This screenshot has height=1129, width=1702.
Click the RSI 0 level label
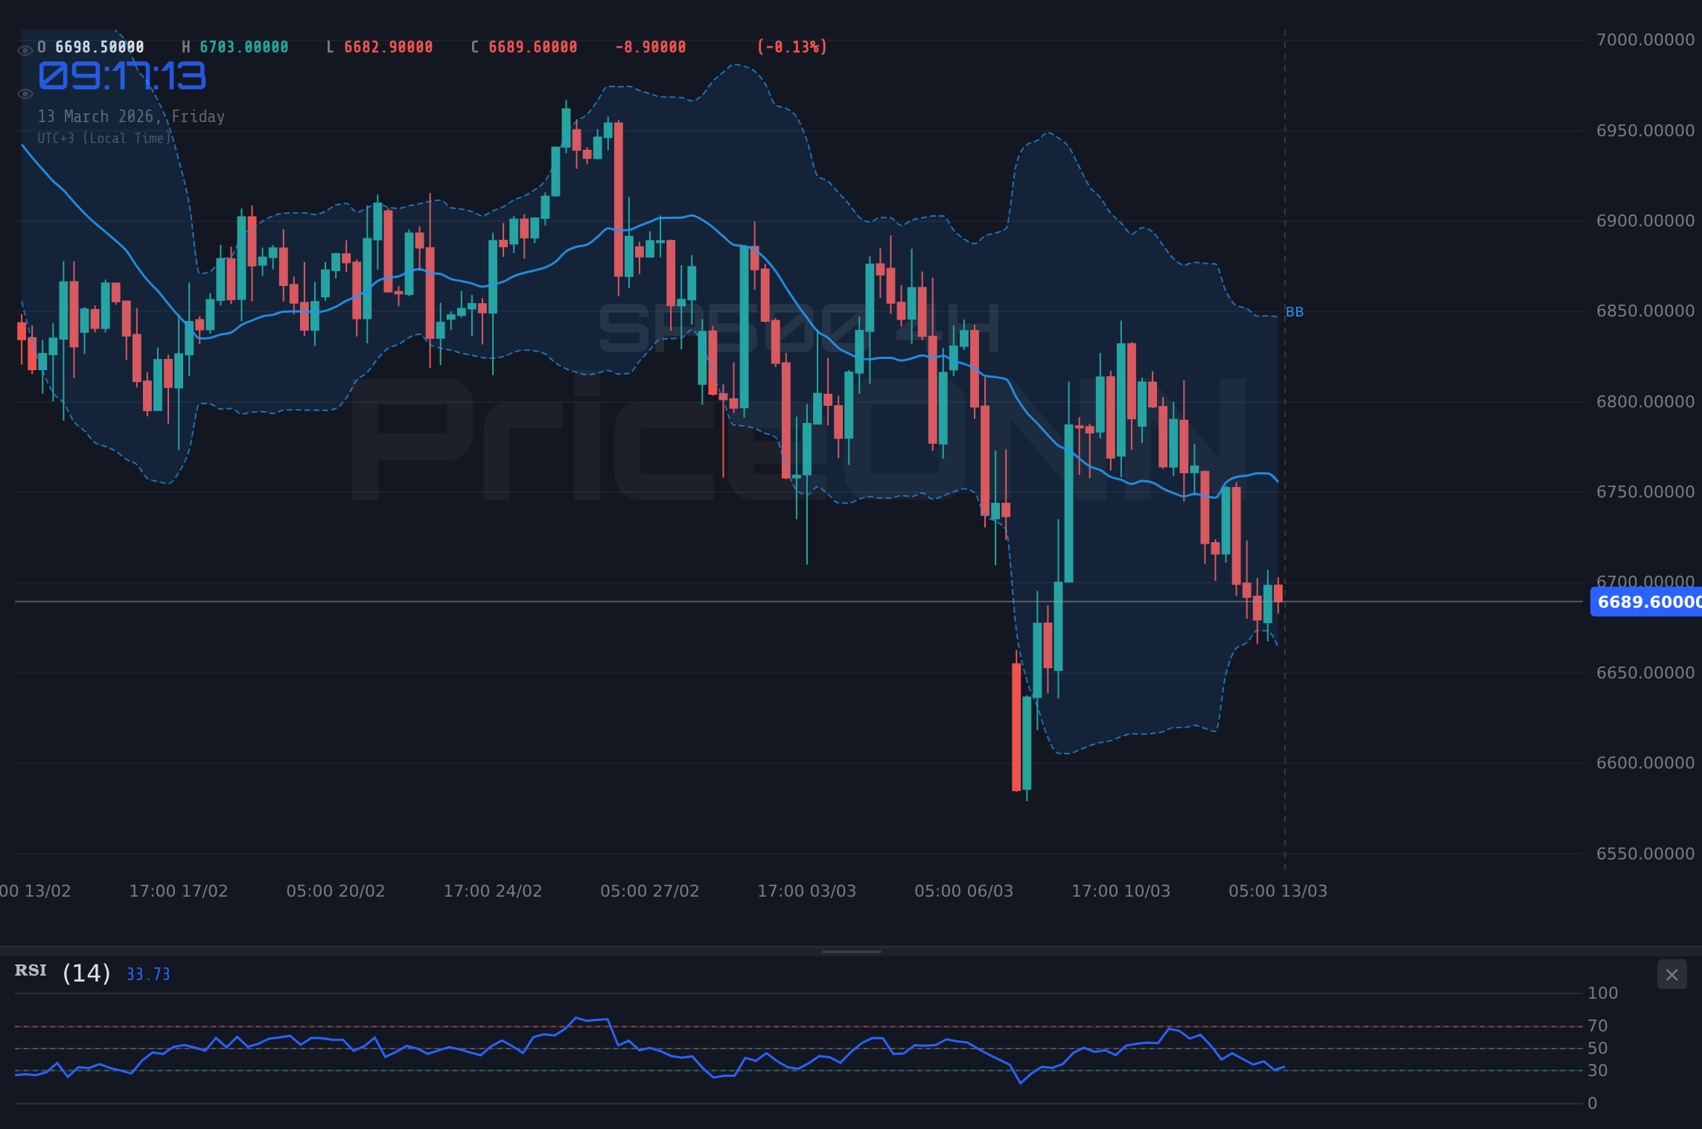click(x=1593, y=1104)
